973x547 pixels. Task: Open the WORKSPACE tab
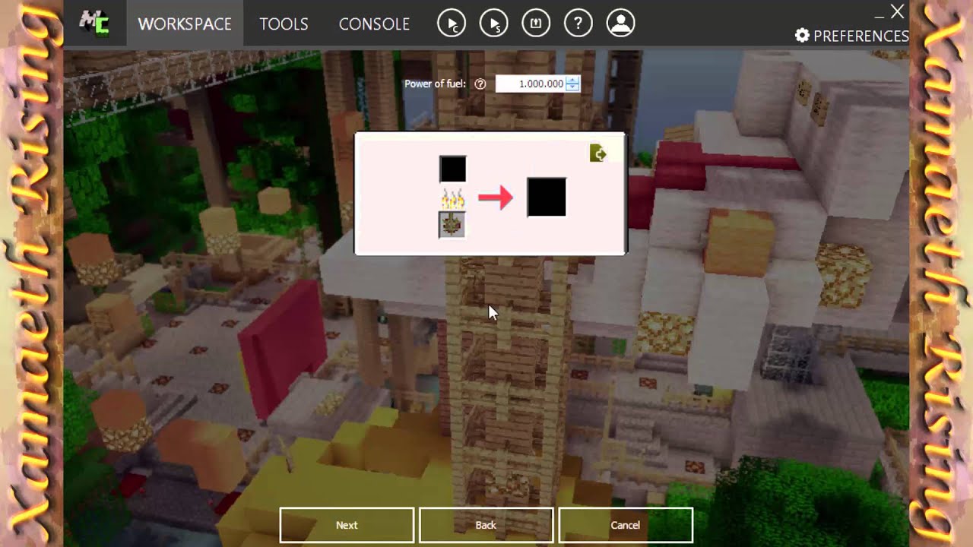point(185,24)
